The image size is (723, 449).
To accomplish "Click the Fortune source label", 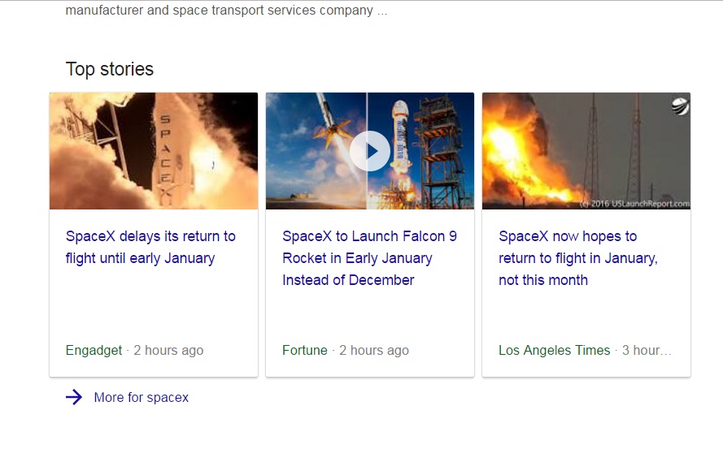I will pos(305,351).
